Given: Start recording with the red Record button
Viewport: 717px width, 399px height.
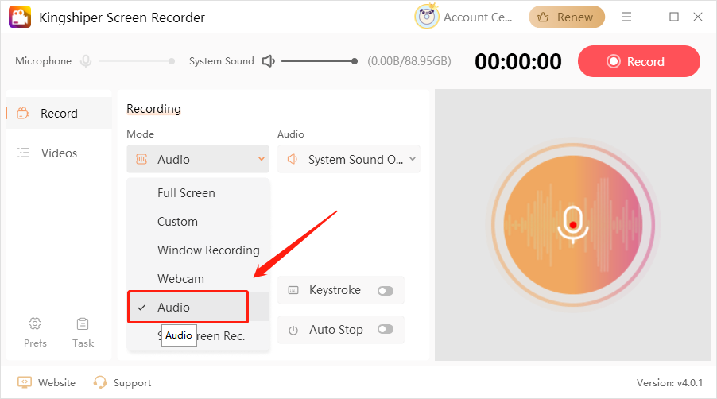Looking at the screenshot, I should click(x=639, y=61).
